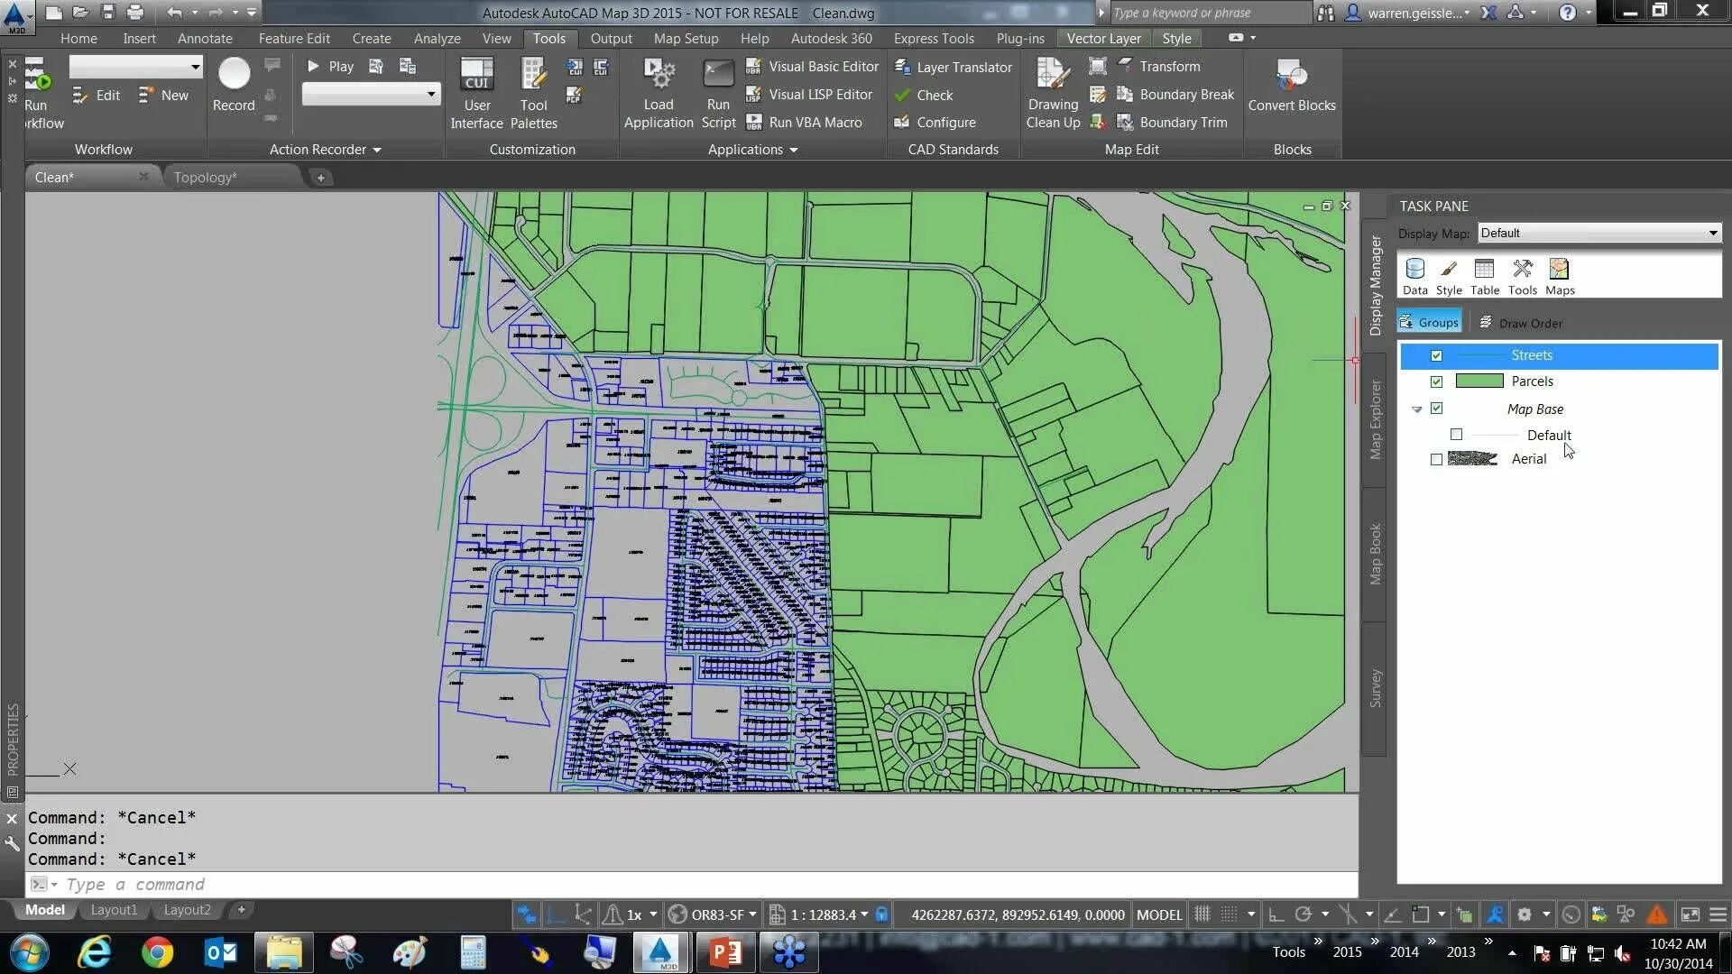Click the Style brush icon in Task Pane
1732x974 pixels.
[x=1448, y=270]
